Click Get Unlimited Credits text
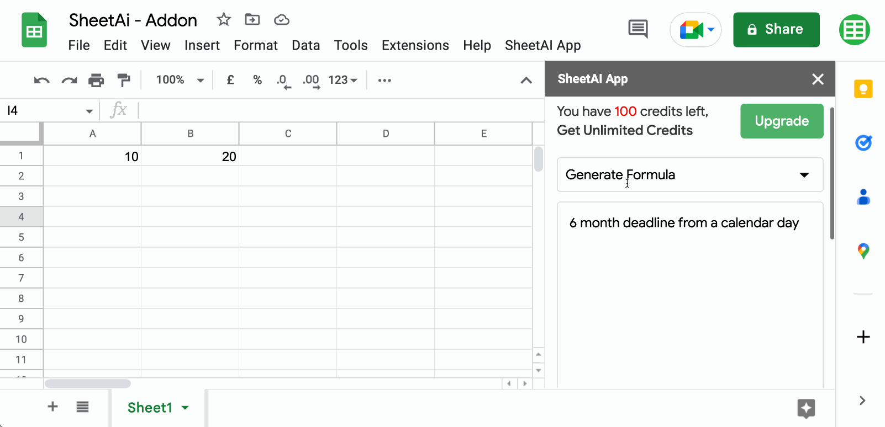This screenshot has height=427, width=885. click(x=625, y=130)
